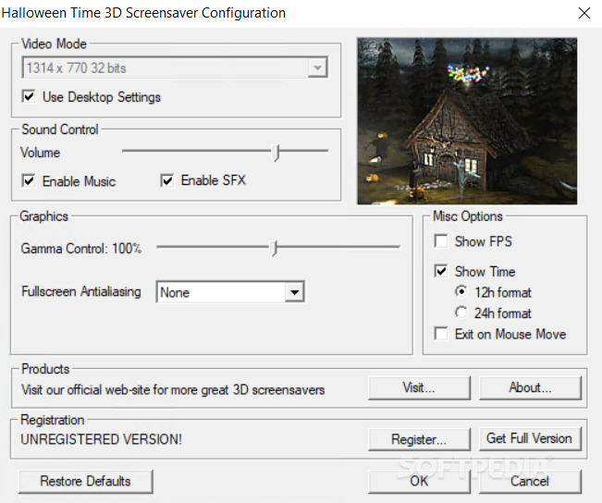The width and height of the screenshot is (602, 503).
Task: Toggle the Enable Music checkbox
Action: tap(29, 180)
